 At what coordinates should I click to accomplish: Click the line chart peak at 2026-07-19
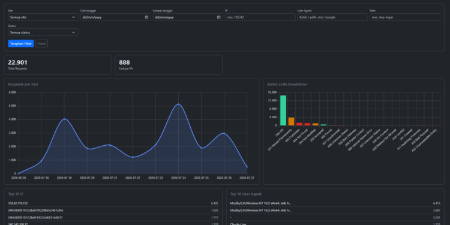point(64,119)
